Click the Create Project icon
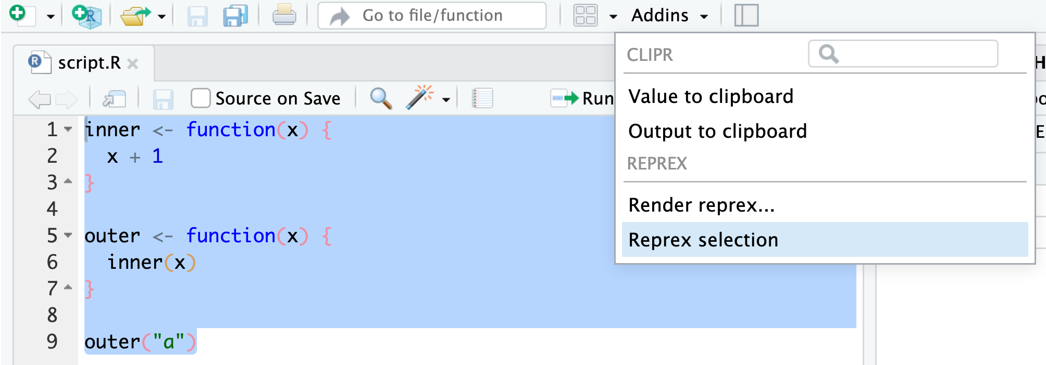The height and width of the screenshot is (365, 1046). [86, 16]
